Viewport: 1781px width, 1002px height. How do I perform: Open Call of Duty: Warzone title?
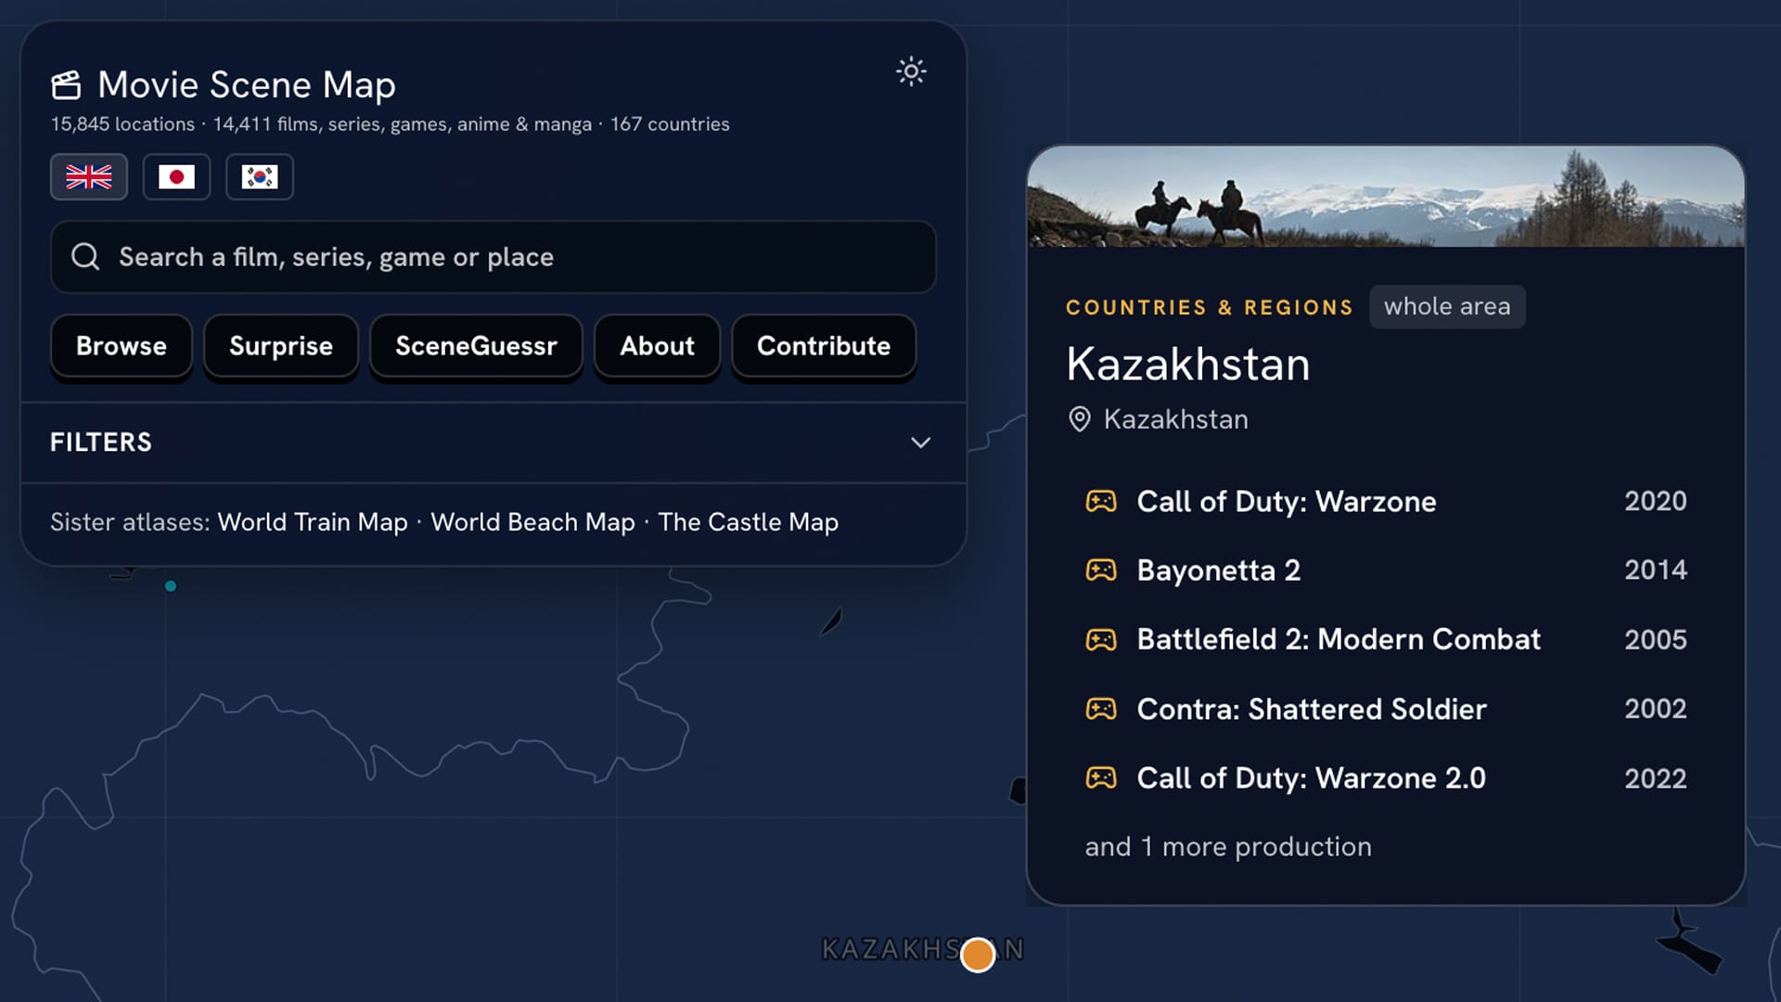tap(1287, 501)
